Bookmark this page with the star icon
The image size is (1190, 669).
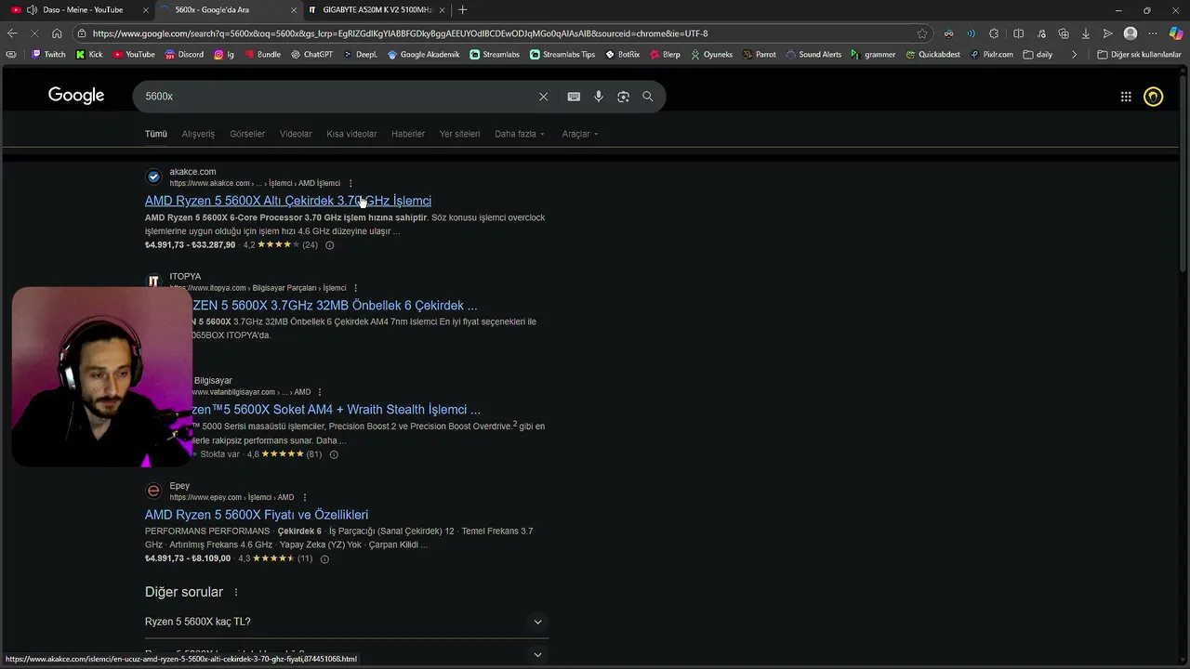922,33
